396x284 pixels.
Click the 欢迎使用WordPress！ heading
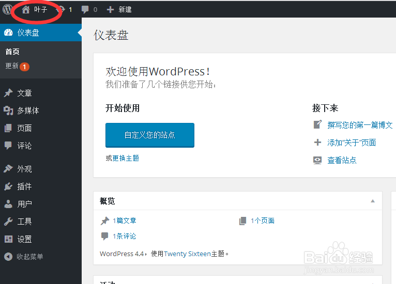(158, 71)
